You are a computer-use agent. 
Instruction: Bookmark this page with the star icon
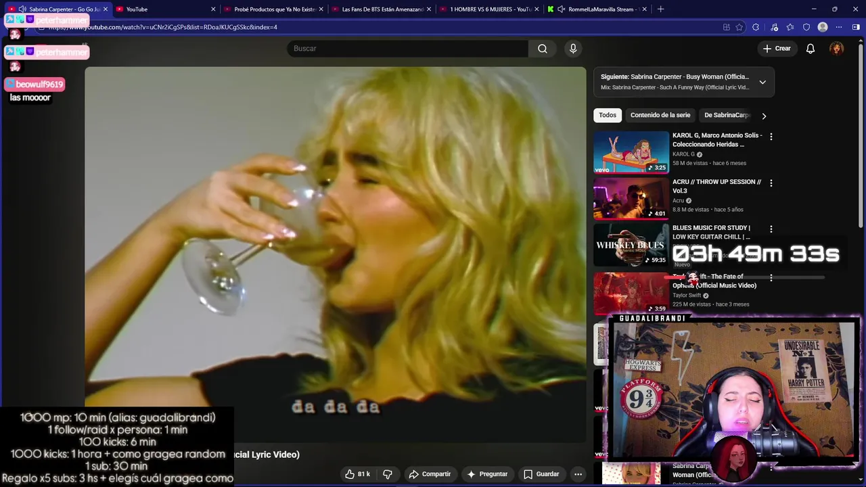(x=739, y=27)
